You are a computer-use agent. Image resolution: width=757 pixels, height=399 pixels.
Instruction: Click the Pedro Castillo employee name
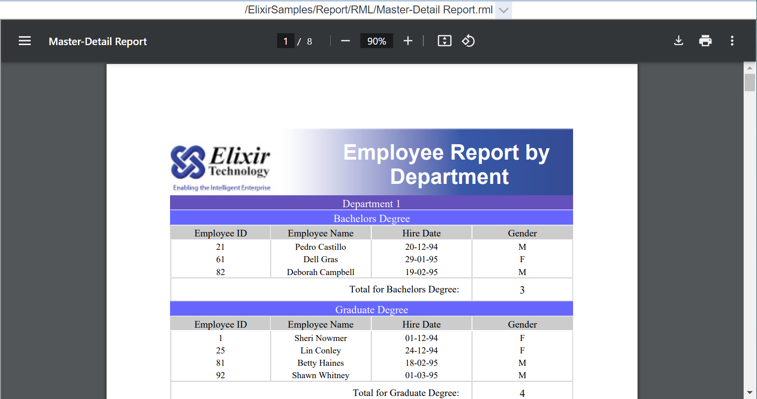point(321,247)
